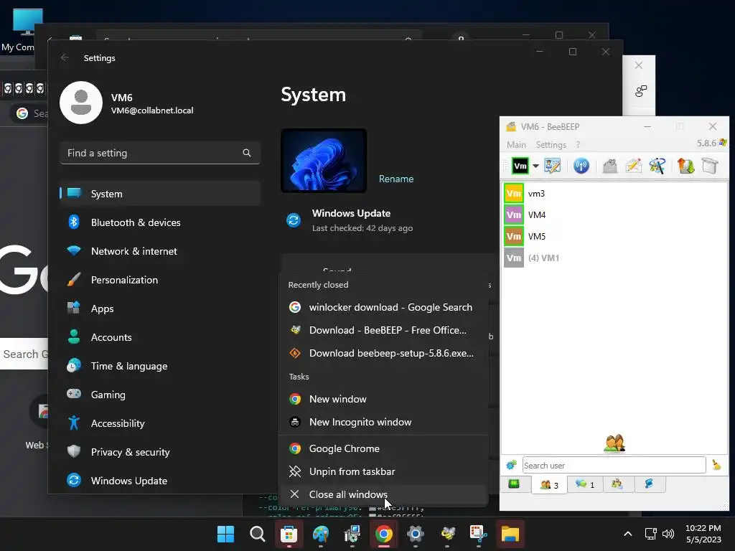Open Privacy & security settings

pos(160,452)
